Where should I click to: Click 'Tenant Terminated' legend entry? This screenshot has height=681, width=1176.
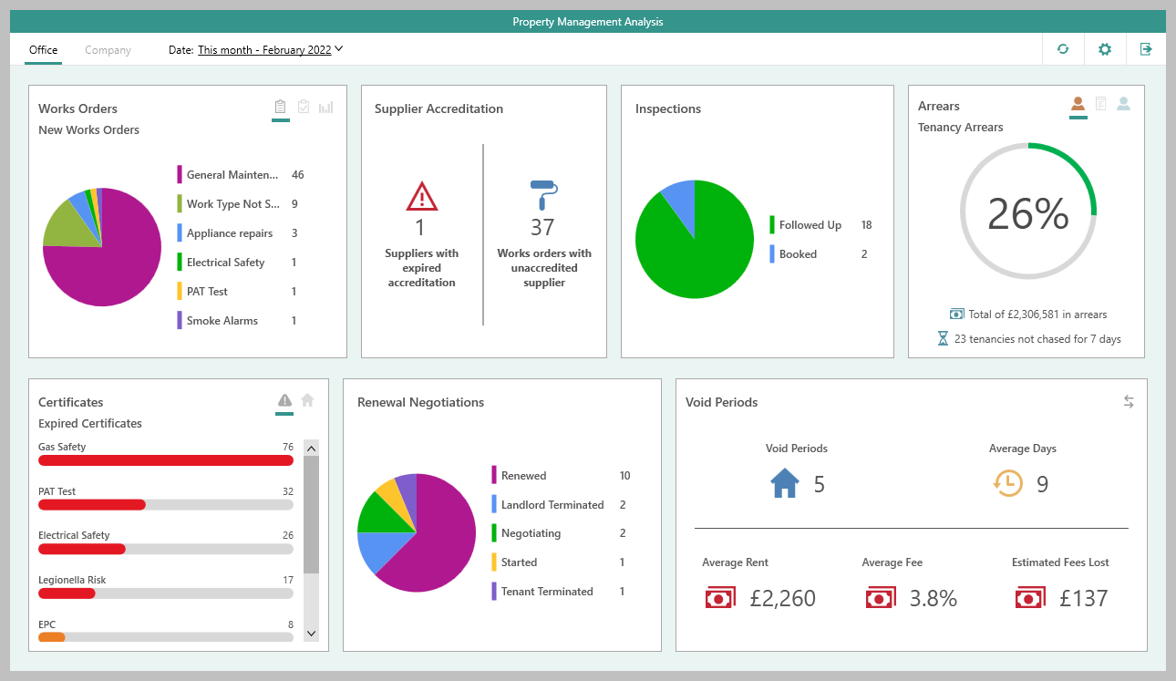[547, 591]
